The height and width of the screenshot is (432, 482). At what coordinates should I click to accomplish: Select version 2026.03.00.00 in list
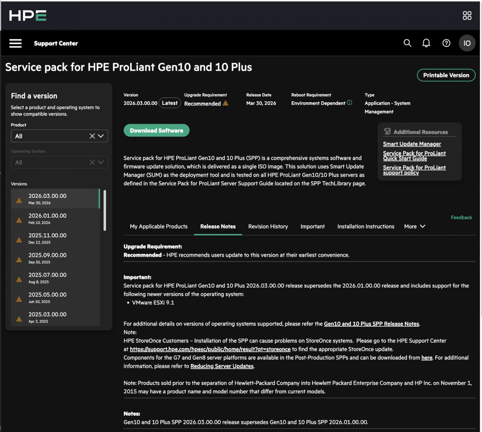[55, 199]
